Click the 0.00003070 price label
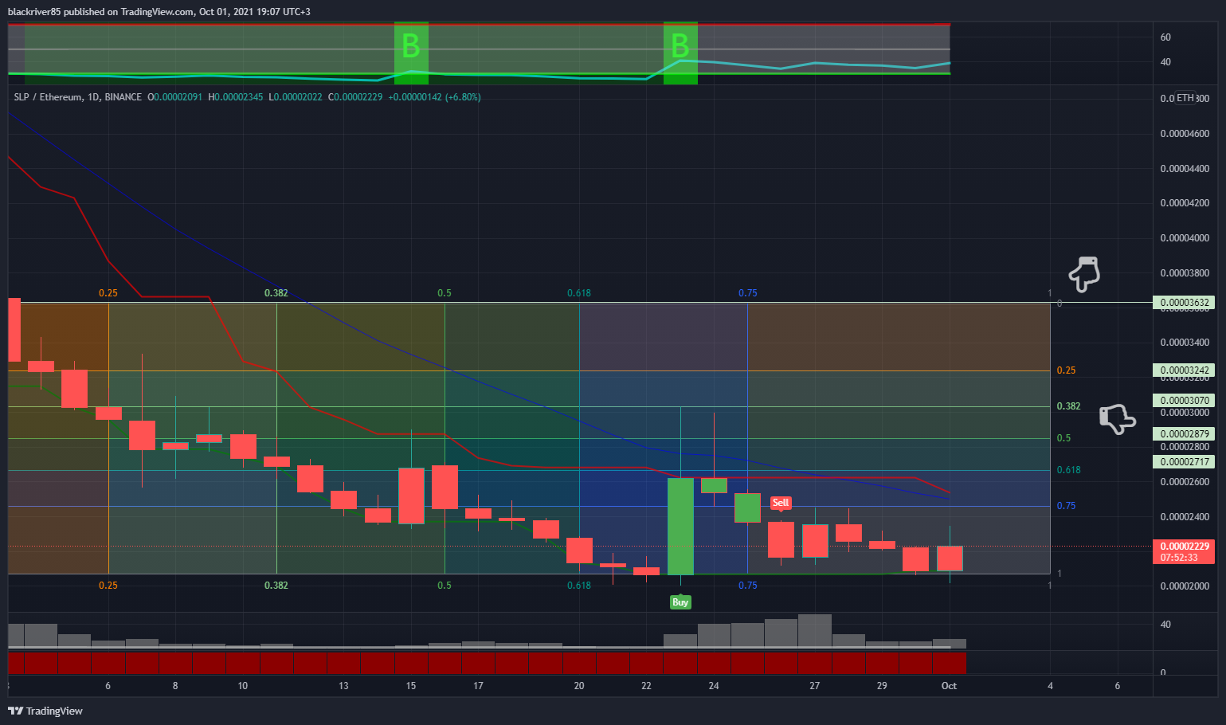The image size is (1226, 725). pyautogui.click(x=1185, y=401)
